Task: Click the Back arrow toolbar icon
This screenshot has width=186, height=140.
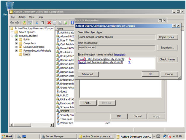Action: pos(12,23)
